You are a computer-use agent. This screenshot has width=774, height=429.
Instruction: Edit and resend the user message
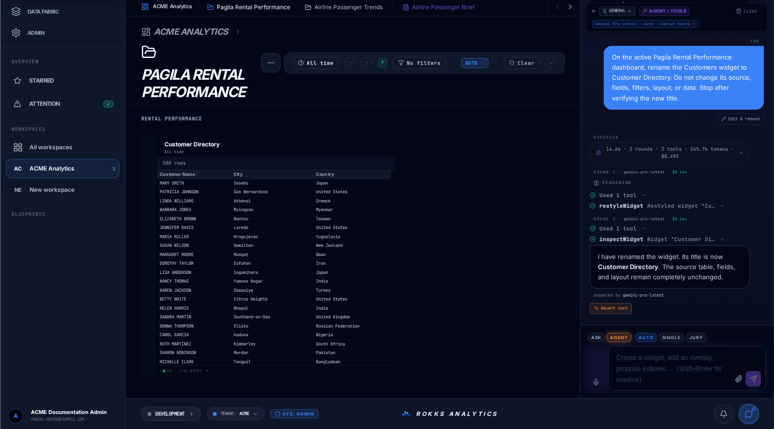pos(740,119)
